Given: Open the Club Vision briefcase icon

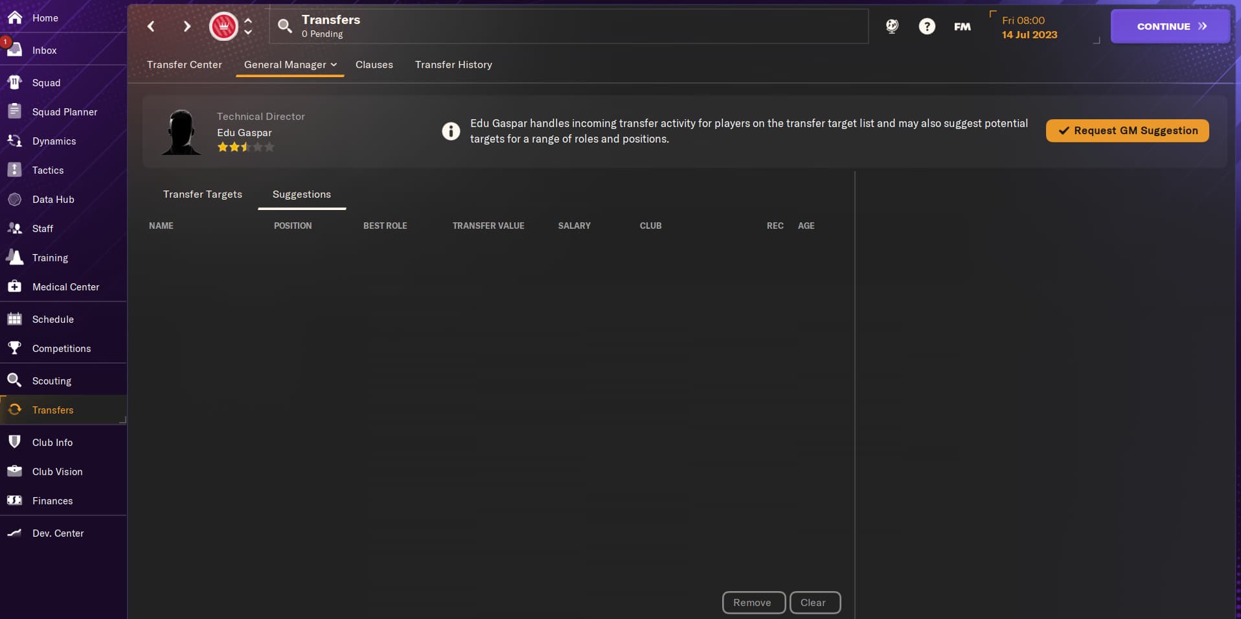Looking at the screenshot, I should pos(14,471).
